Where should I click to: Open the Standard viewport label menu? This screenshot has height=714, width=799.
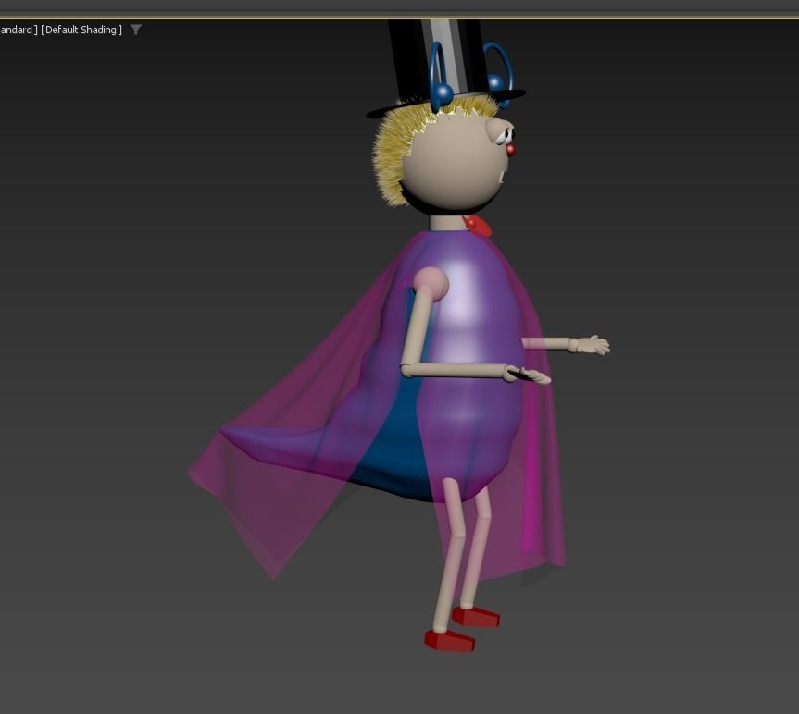17,31
